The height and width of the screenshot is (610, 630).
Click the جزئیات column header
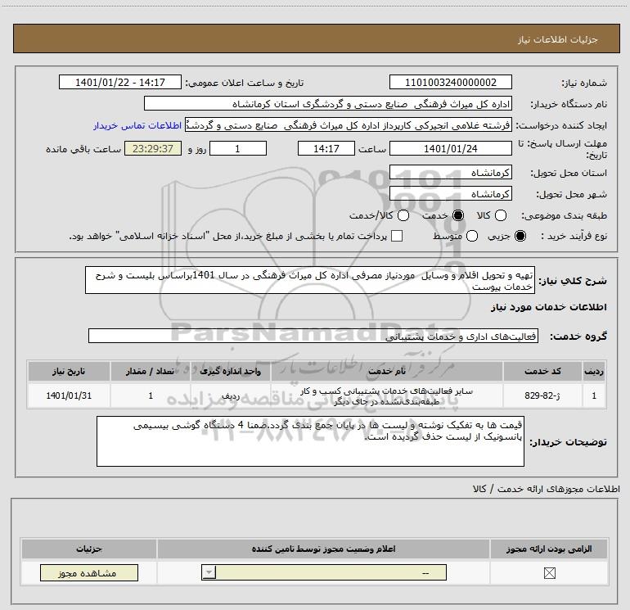(x=89, y=549)
